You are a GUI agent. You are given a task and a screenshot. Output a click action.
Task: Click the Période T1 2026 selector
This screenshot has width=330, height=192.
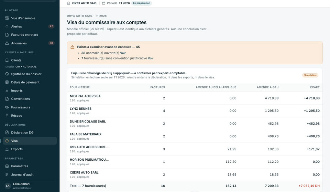click(116, 3)
